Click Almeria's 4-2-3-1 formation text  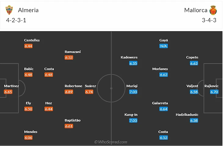18,20
